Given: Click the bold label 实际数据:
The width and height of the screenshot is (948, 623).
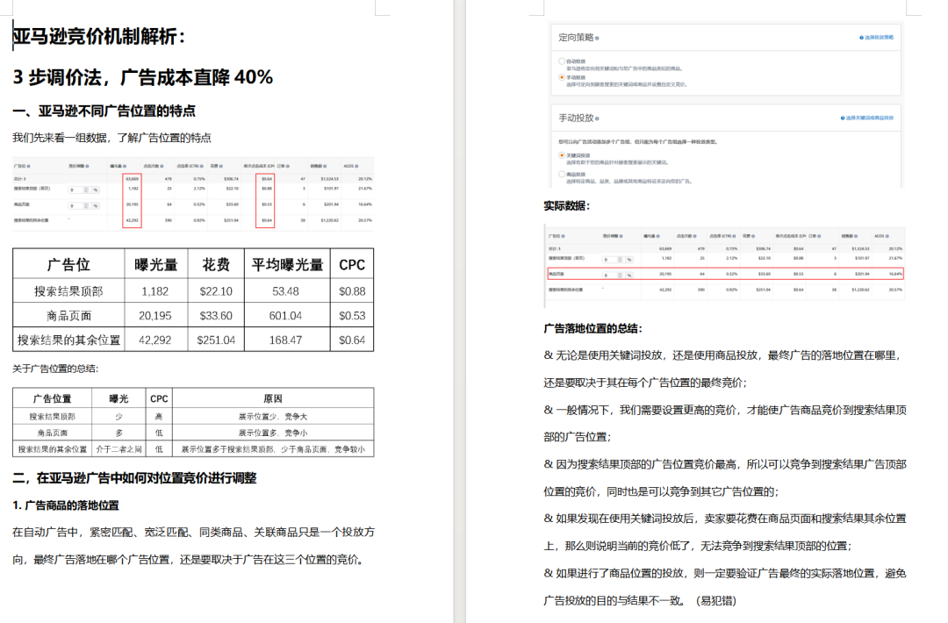Looking at the screenshot, I should click(x=566, y=206).
